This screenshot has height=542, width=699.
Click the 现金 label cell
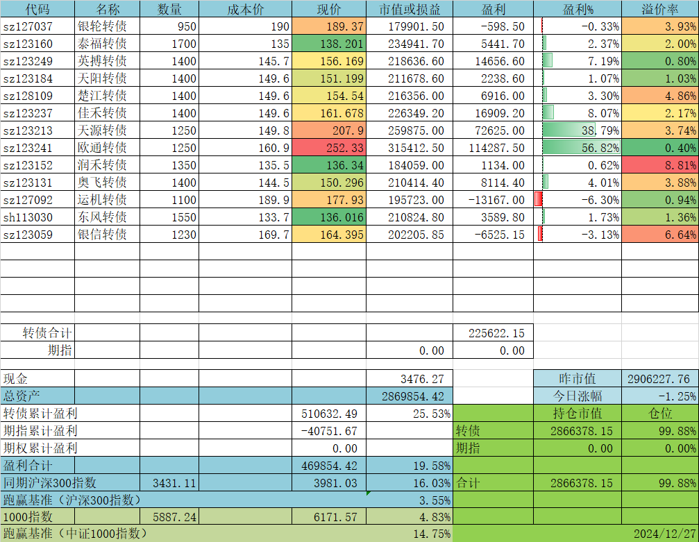[x=37, y=379]
